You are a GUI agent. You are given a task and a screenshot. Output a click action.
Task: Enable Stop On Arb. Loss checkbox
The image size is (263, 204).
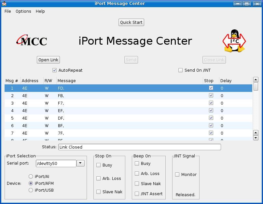coord(98,178)
